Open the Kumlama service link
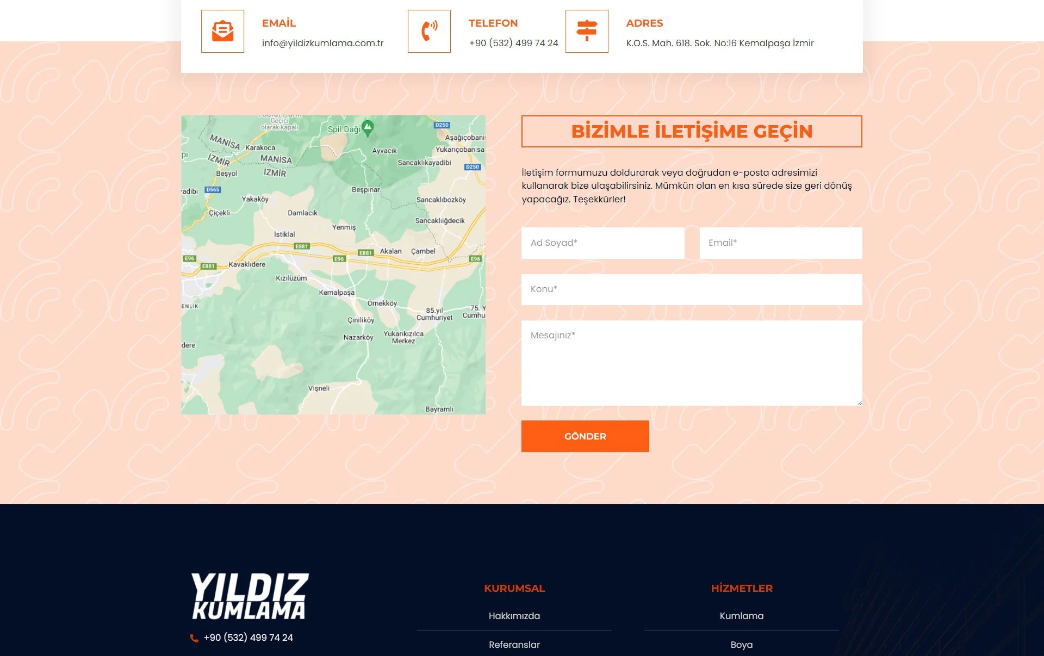 point(741,616)
